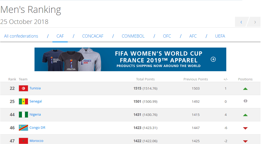This screenshot has width=265, height=144.
Task: Click the Nigeria flag icon
Action: click(23, 115)
